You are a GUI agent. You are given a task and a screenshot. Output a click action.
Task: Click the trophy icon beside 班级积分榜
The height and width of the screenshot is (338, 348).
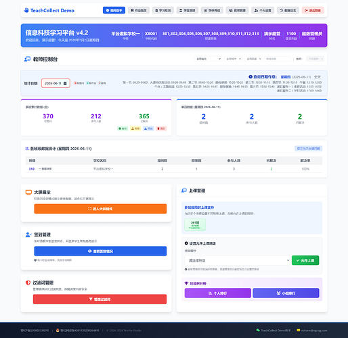186,283
